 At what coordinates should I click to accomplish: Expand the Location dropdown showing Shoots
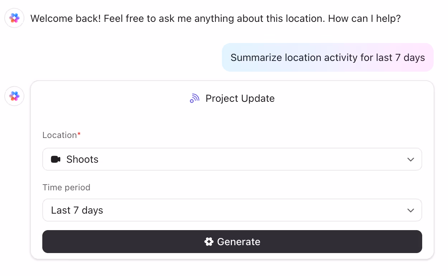coord(232,159)
